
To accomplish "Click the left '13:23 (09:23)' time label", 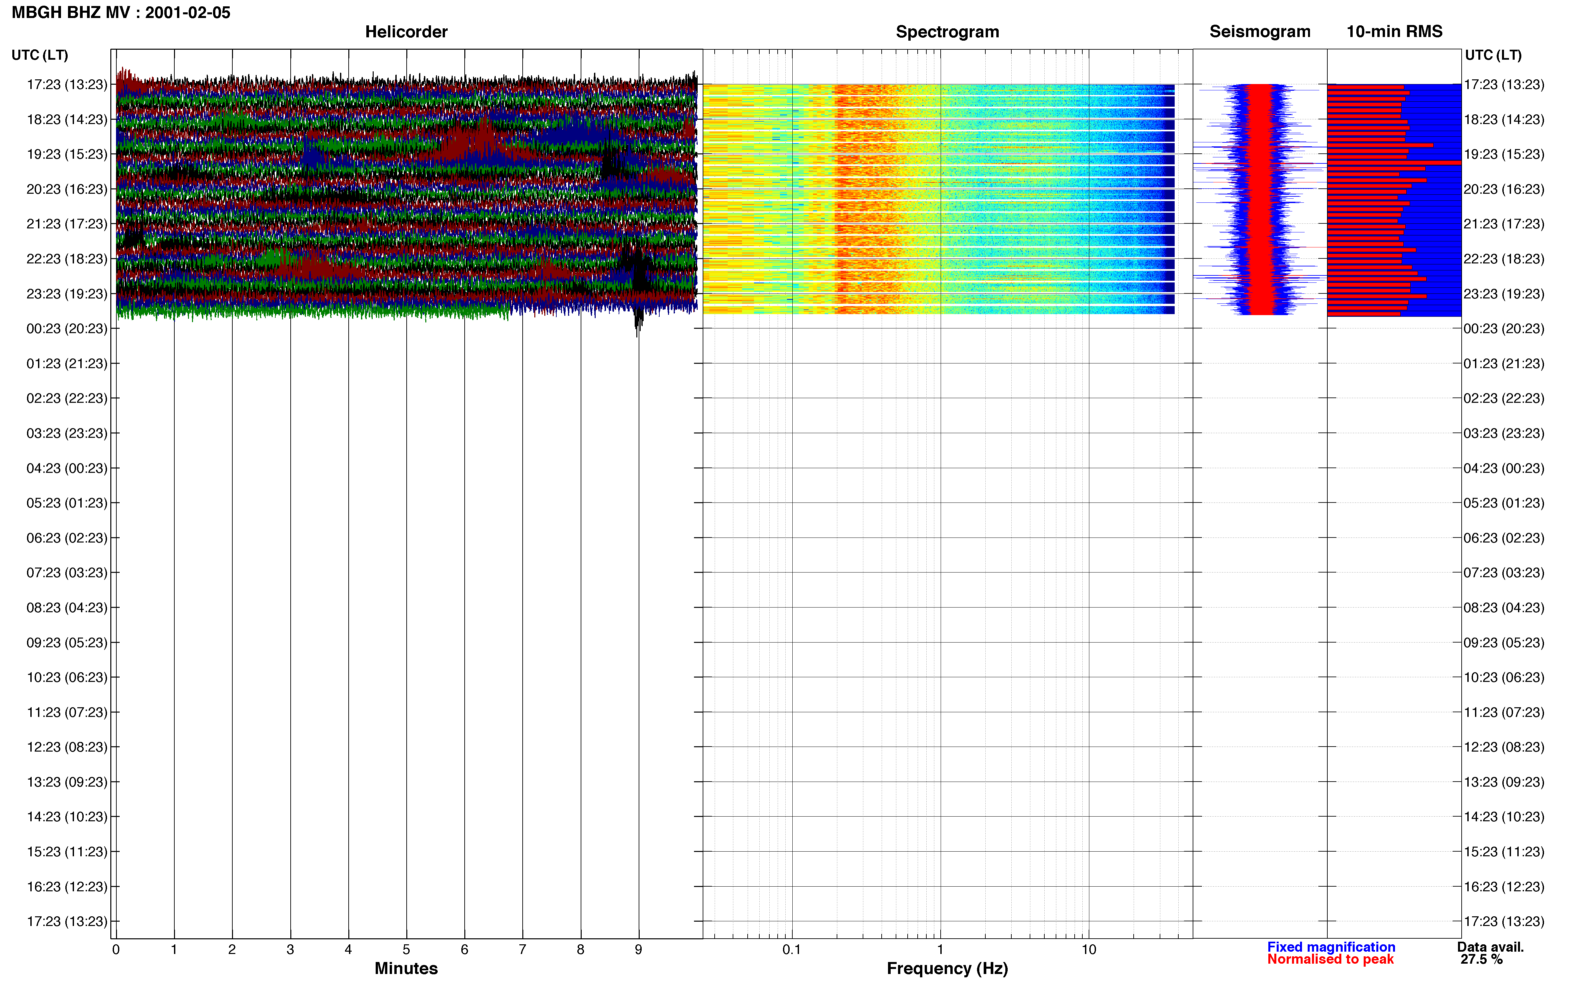I will (67, 782).
